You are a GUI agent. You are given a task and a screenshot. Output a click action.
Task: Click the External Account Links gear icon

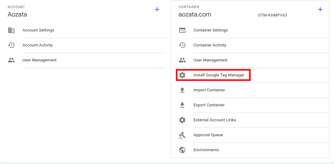coord(182,120)
